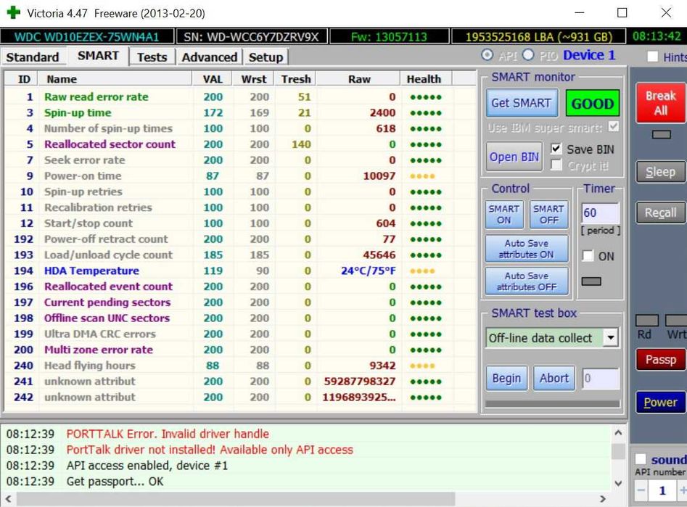Viewport: 687px width, 507px height.
Task: Select the Current pending sectors row
Action: coord(240,302)
